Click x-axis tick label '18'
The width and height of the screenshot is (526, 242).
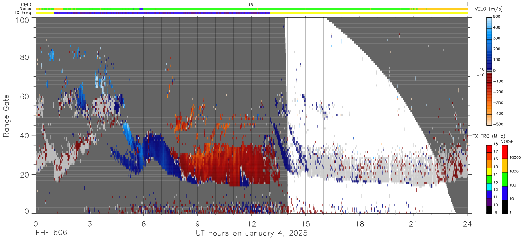tap(359, 224)
